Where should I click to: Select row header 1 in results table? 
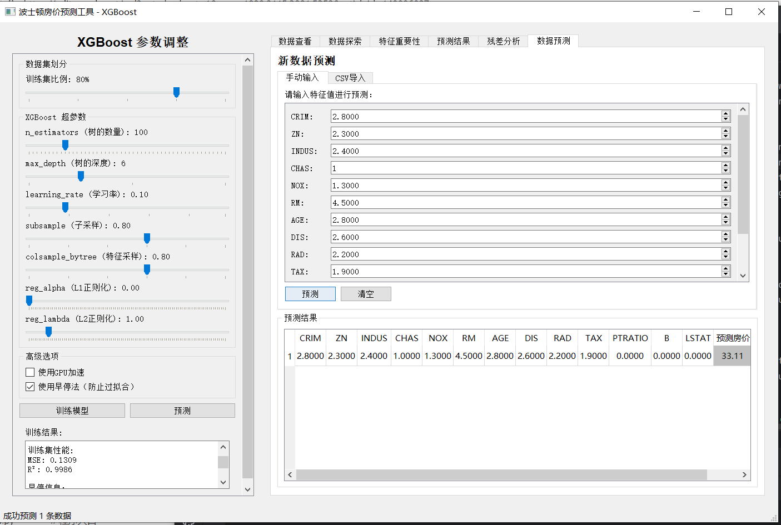[290, 356]
